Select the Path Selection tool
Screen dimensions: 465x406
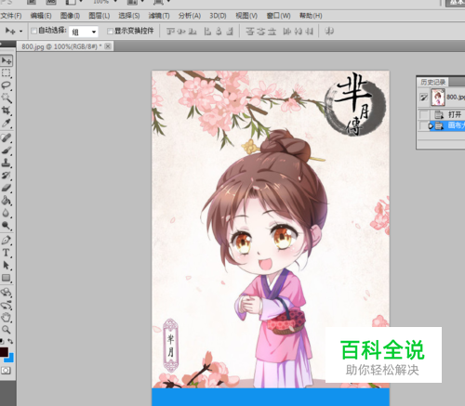point(7,266)
